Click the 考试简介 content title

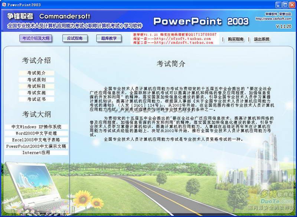point(171,64)
